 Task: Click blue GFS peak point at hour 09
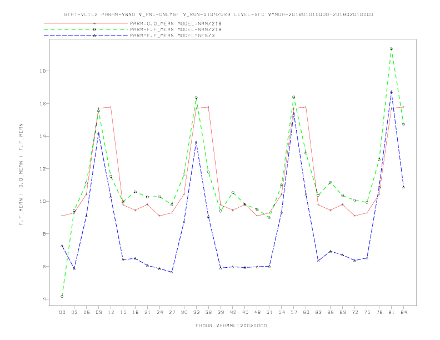[x=98, y=133]
